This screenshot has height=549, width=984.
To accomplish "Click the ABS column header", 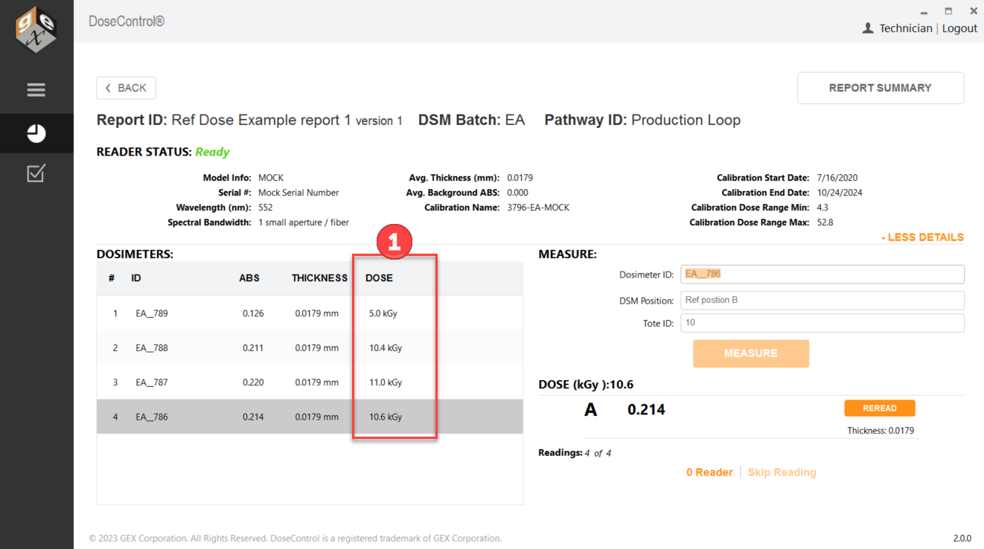I will click(249, 278).
